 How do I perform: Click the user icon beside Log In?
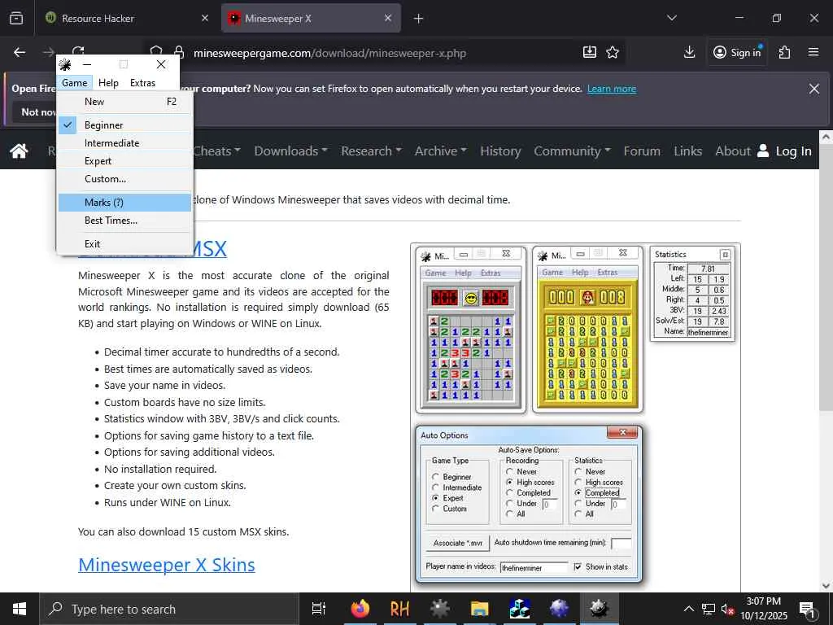point(763,151)
